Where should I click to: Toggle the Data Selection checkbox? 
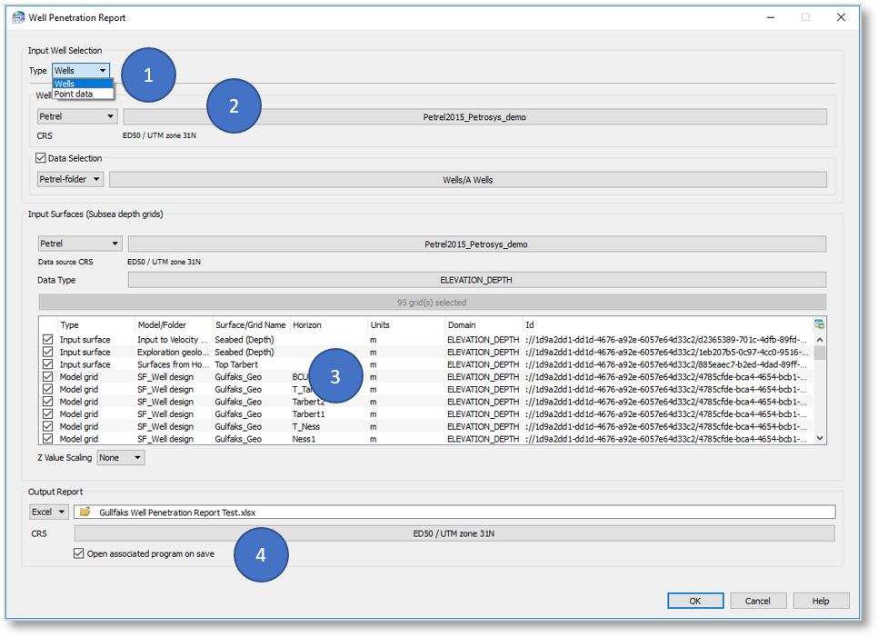pos(40,158)
